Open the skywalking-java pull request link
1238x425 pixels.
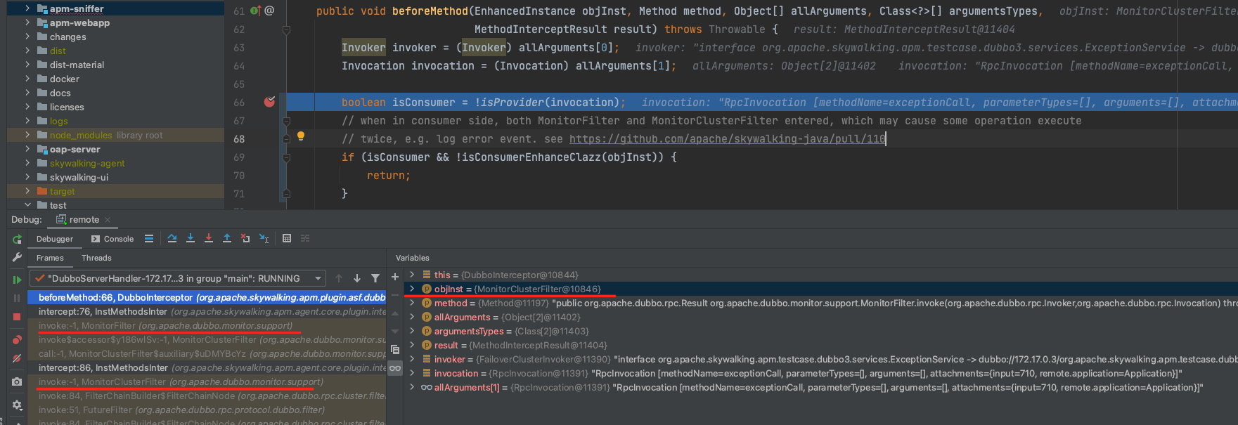pos(727,139)
